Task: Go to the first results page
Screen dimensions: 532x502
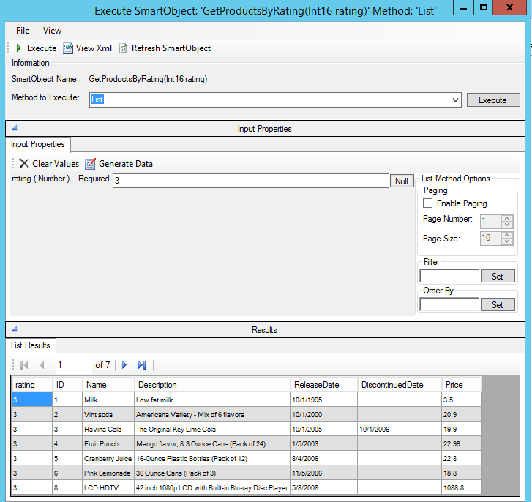Action: tap(24, 364)
